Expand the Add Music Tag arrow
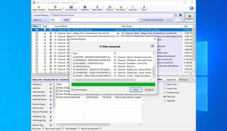Screen dimensions: 227x131 [x=51, y=117]
